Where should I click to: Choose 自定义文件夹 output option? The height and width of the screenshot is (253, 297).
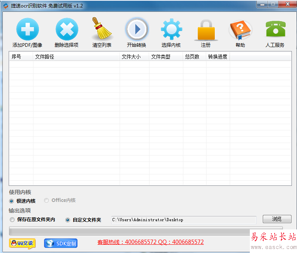(67, 220)
